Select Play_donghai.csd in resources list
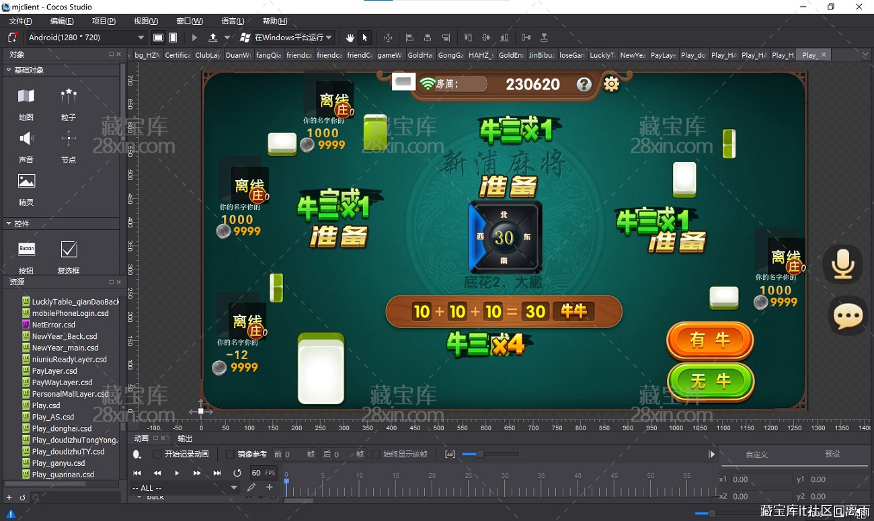The width and height of the screenshot is (874, 521). [x=62, y=428]
